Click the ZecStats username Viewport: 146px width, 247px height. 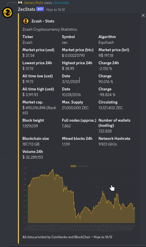pyautogui.click(x=27, y=9)
